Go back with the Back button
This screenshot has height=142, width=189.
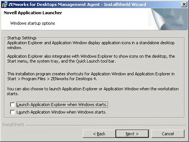click(99, 134)
